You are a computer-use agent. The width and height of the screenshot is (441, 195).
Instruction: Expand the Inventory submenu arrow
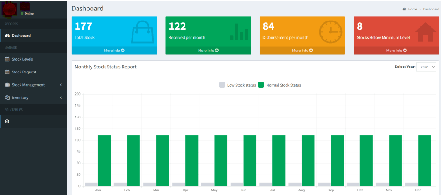61,97
